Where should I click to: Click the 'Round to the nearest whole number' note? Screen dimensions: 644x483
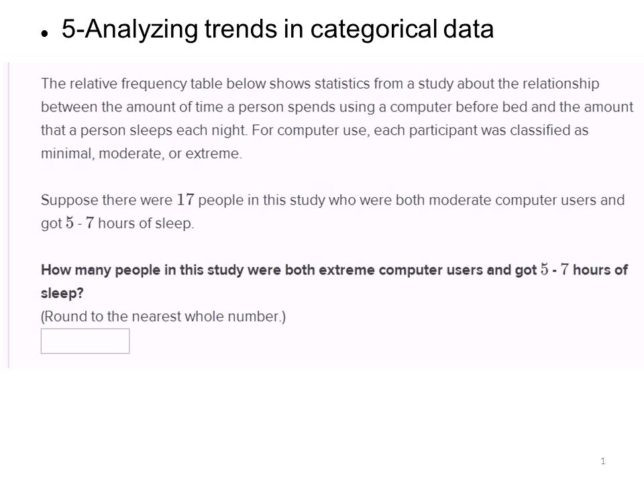[163, 316]
